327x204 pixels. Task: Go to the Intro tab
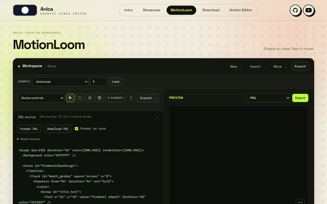(129, 10)
